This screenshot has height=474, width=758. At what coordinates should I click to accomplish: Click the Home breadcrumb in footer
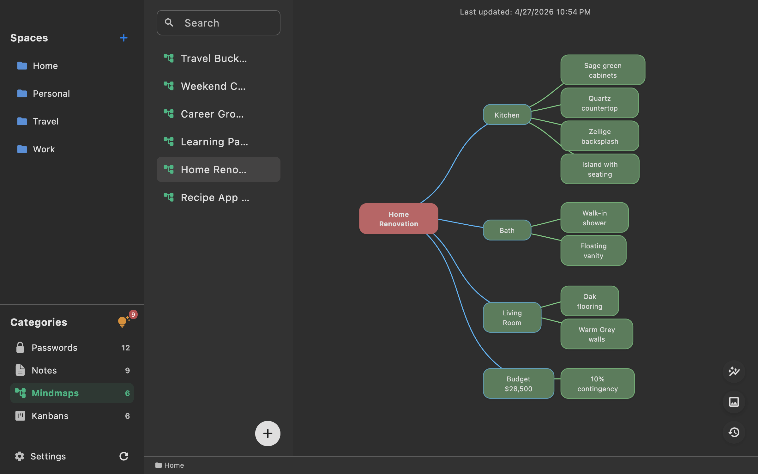tap(170, 465)
